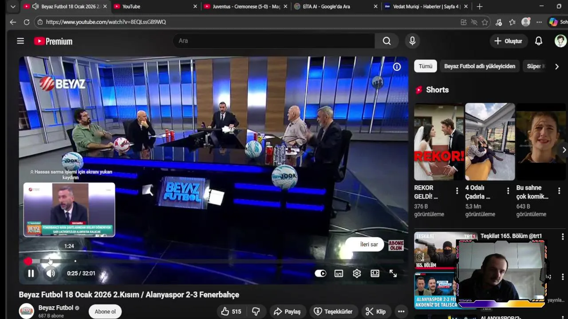Viewport: 568px width, 319px height.
Task: Create a clip with Klip button
Action: click(375, 311)
